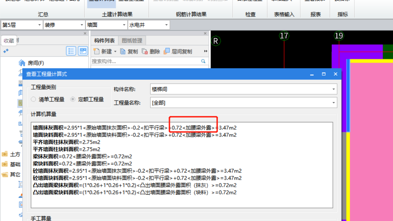Close the 查看工程量计算式 dialog
Image resolution: width=393 pixels, height=221 pixels.
pyautogui.click(x=335, y=74)
